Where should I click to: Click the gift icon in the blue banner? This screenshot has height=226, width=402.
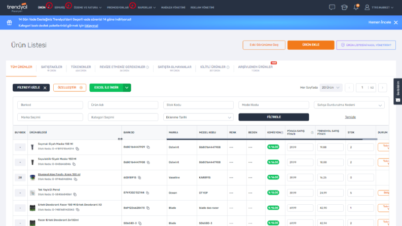[x=10, y=22]
